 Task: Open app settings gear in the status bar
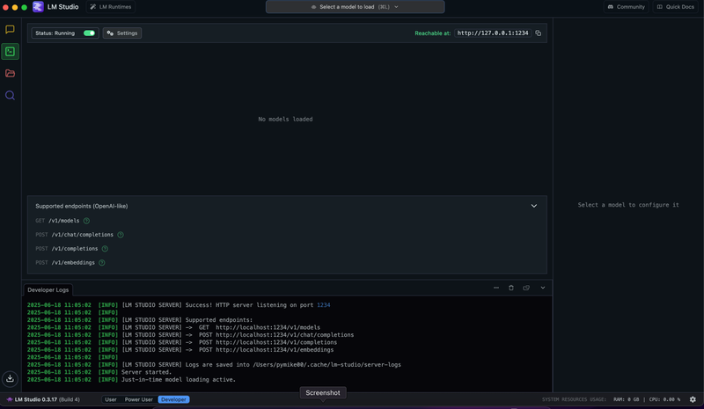(693, 399)
